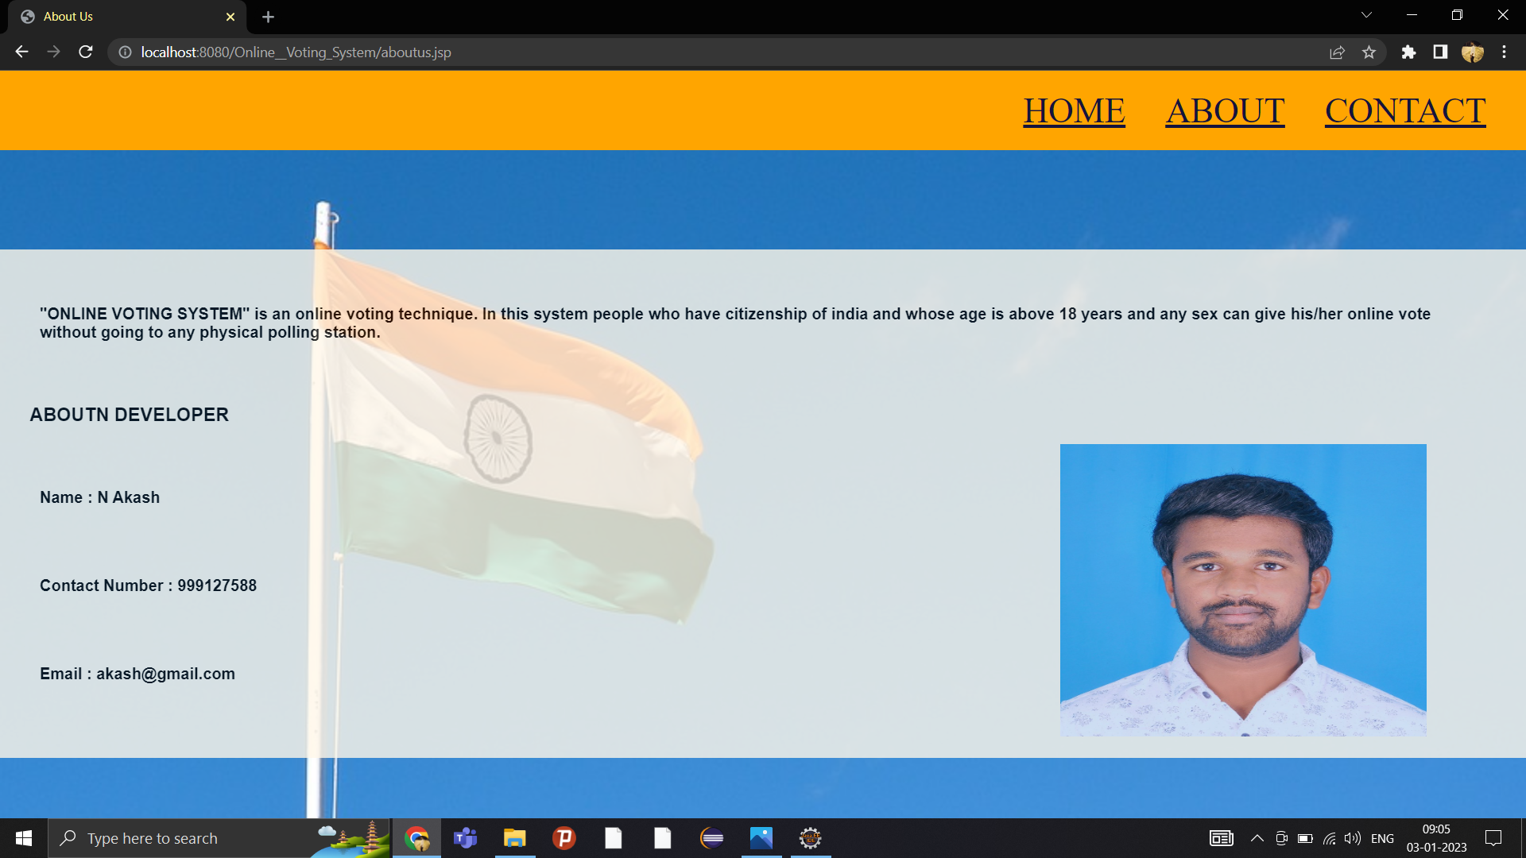Open Chrome's three-dot menu

click(1504, 52)
